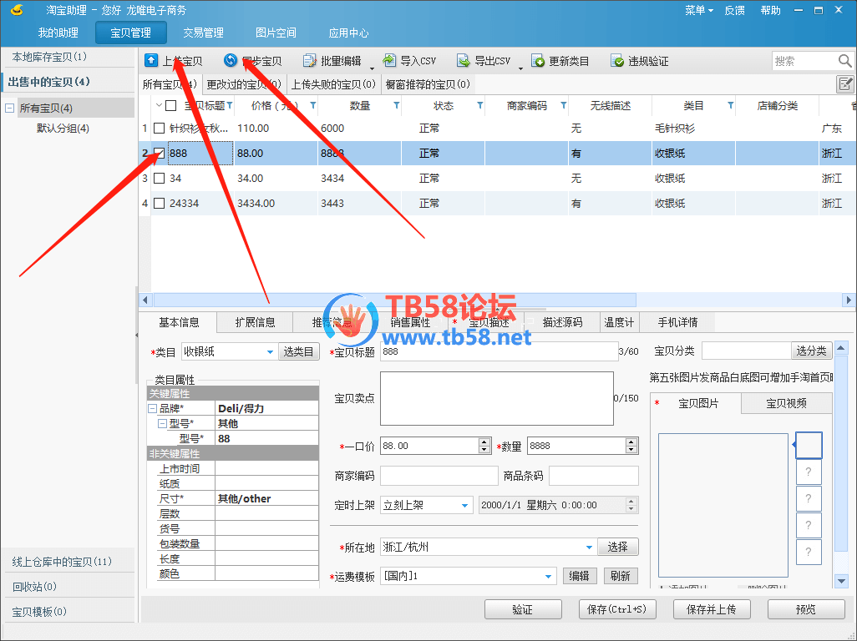
Task: Click the search magnifier icon
Action: coord(844,61)
